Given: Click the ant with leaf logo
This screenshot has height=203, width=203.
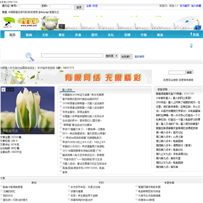Looking at the screenshot, I should pos(8,23).
